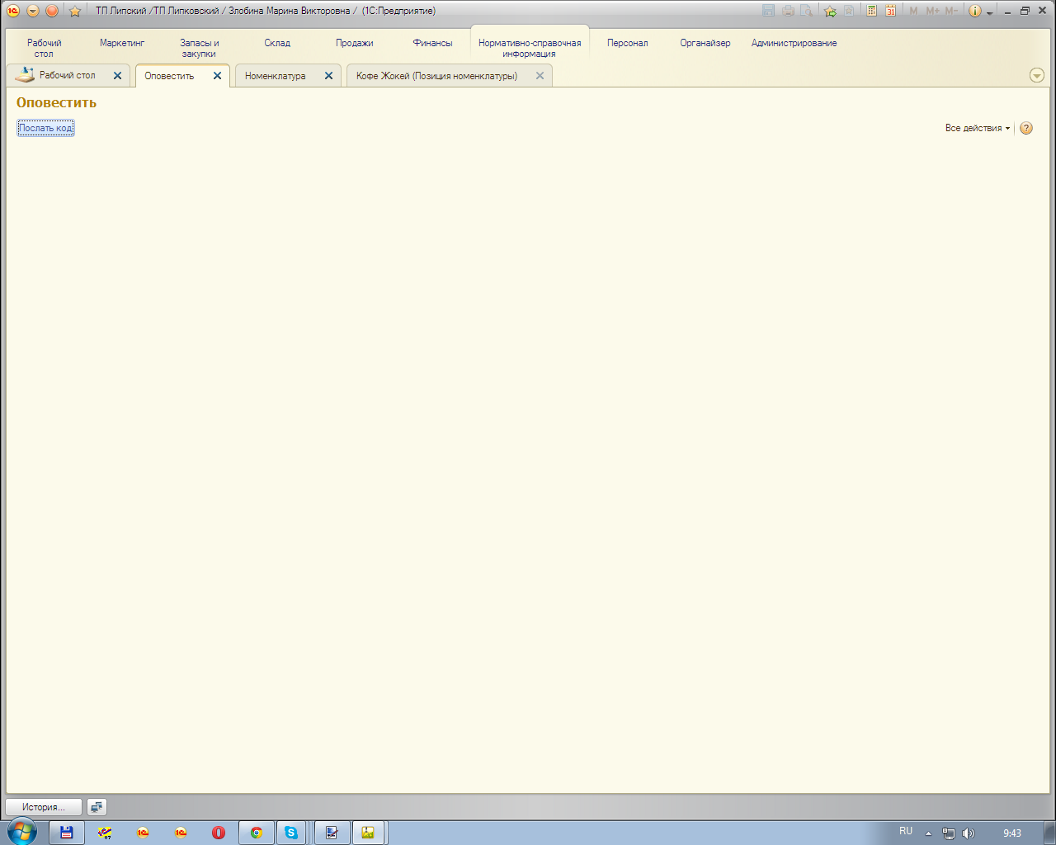Open the Запасы и закупки section

point(199,48)
